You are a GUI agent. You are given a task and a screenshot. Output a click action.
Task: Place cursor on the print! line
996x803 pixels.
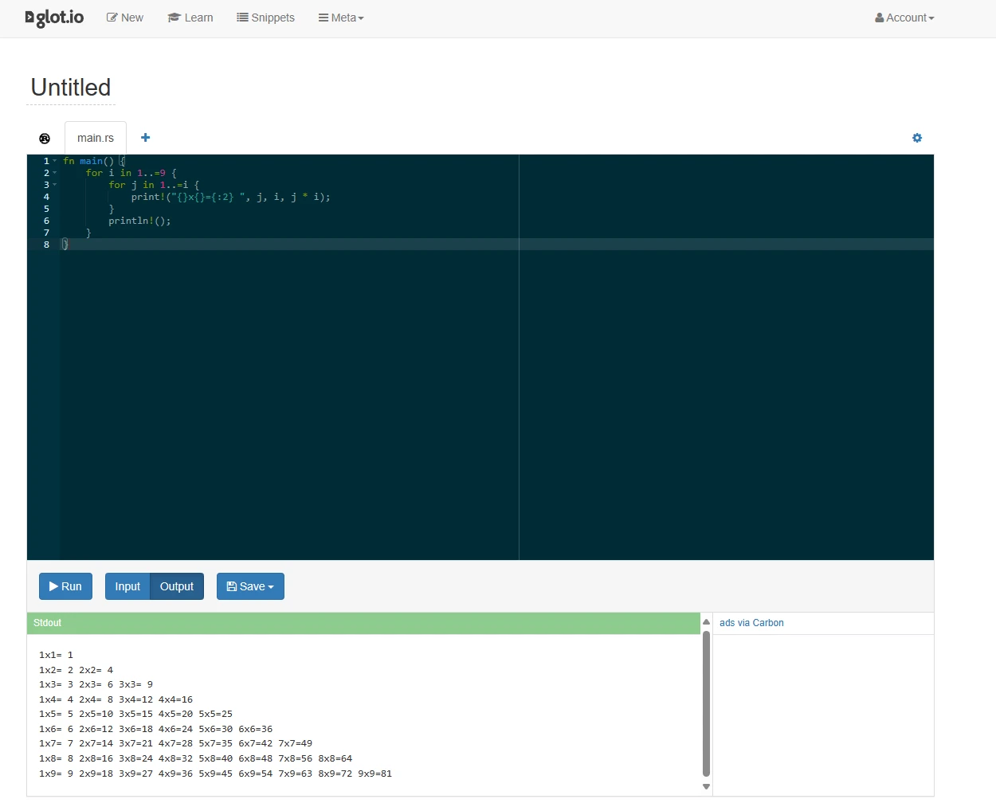230,197
